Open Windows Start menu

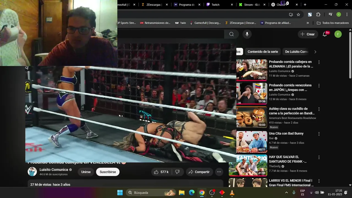click(x=120, y=193)
